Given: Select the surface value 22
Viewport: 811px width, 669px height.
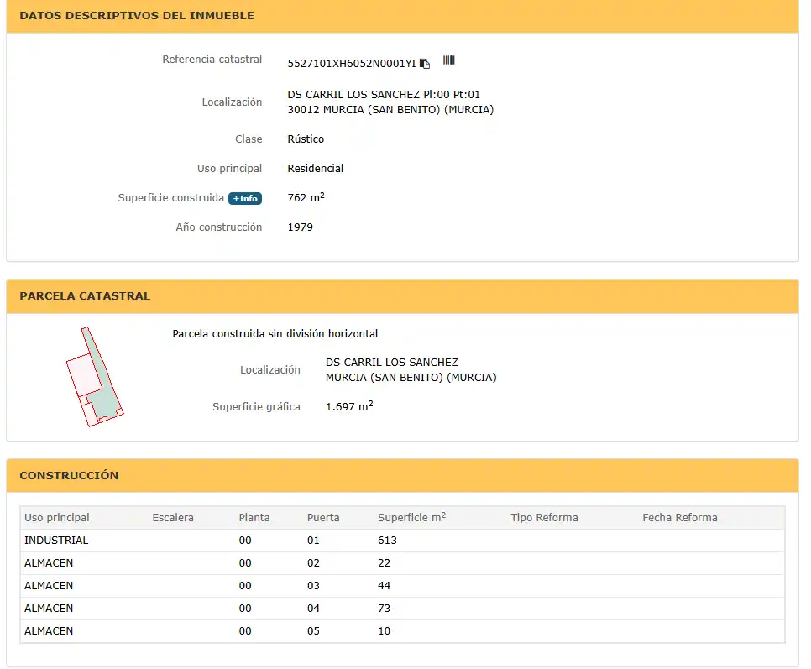Looking at the screenshot, I should click(384, 563).
